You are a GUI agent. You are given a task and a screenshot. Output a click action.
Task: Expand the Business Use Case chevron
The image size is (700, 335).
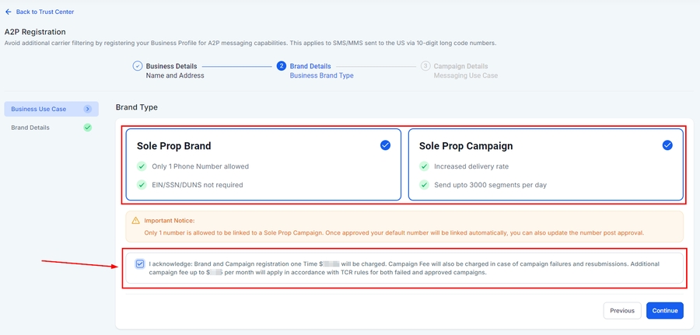pyautogui.click(x=88, y=109)
